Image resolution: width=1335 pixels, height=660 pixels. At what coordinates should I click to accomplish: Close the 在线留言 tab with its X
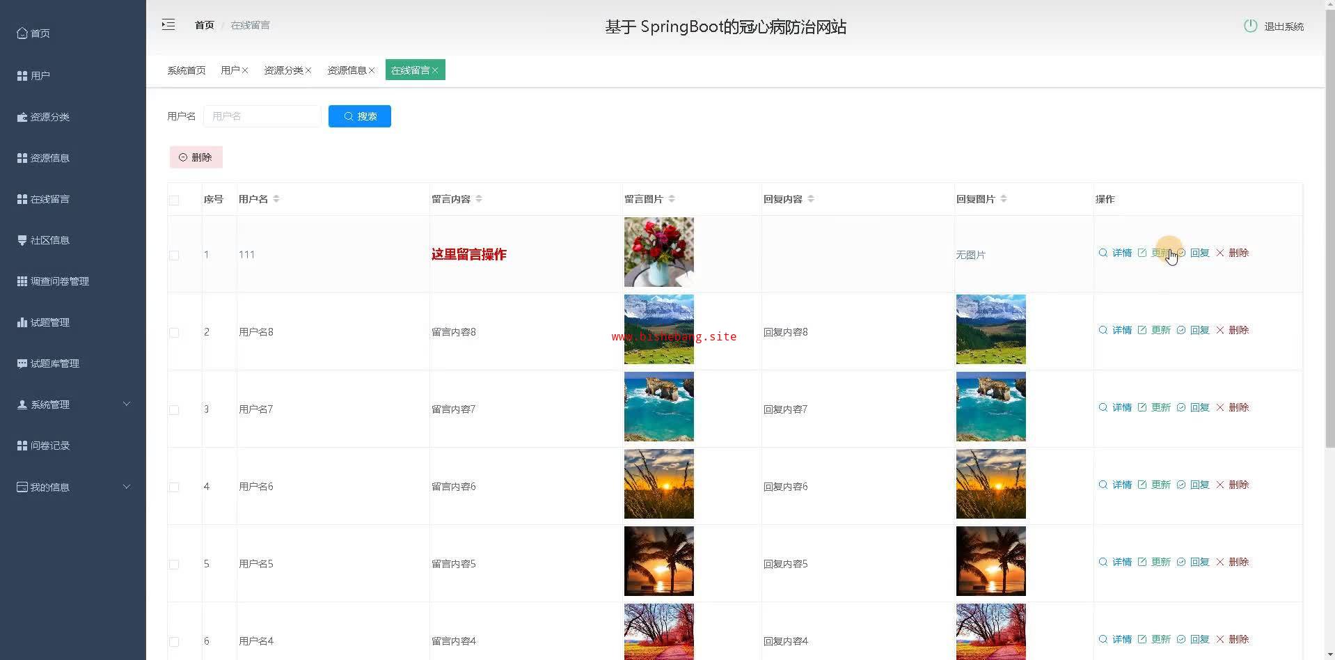tap(435, 70)
